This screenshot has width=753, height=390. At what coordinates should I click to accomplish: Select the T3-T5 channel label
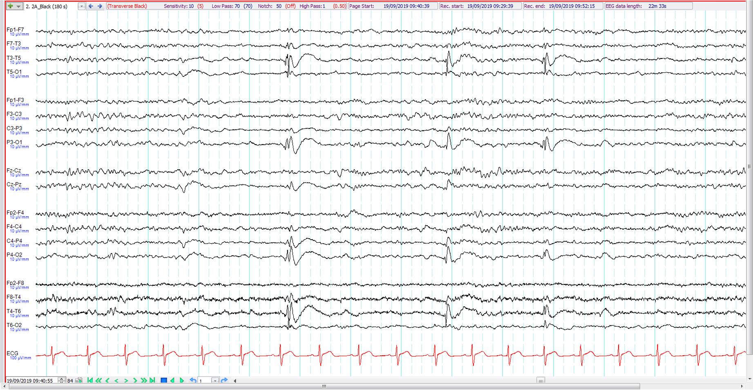tap(13, 58)
